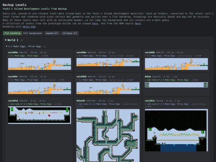Click saish01d's 'sub-room of 1-1 Make Eggs' label
The image size is (216, 162).
point(31,104)
